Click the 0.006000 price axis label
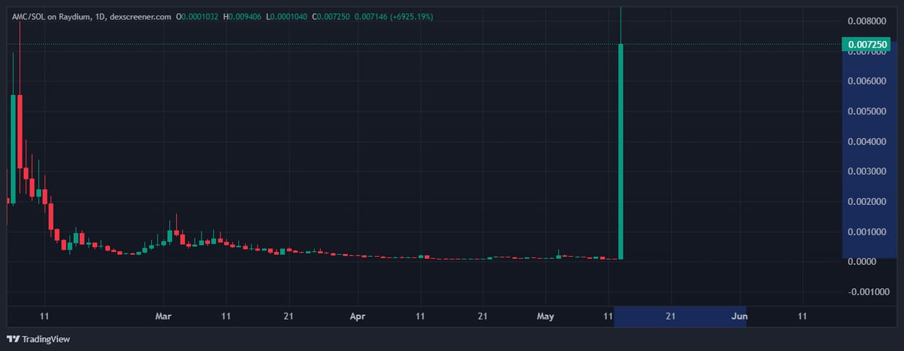The width and height of the screenshot is (904, 351). (x=868, y=81)
